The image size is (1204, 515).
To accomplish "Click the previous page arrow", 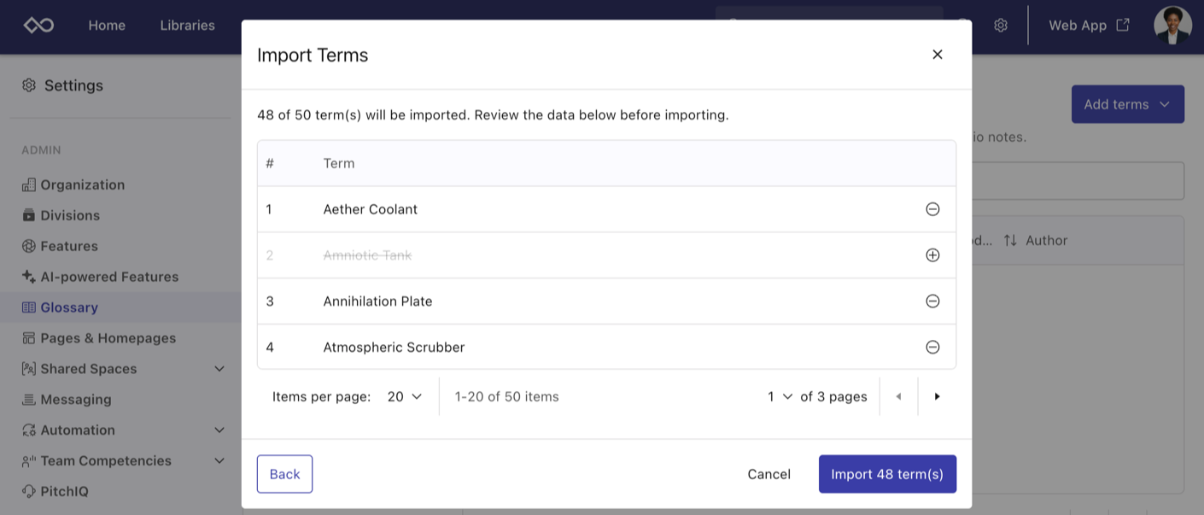I will (x=898, y=396).
